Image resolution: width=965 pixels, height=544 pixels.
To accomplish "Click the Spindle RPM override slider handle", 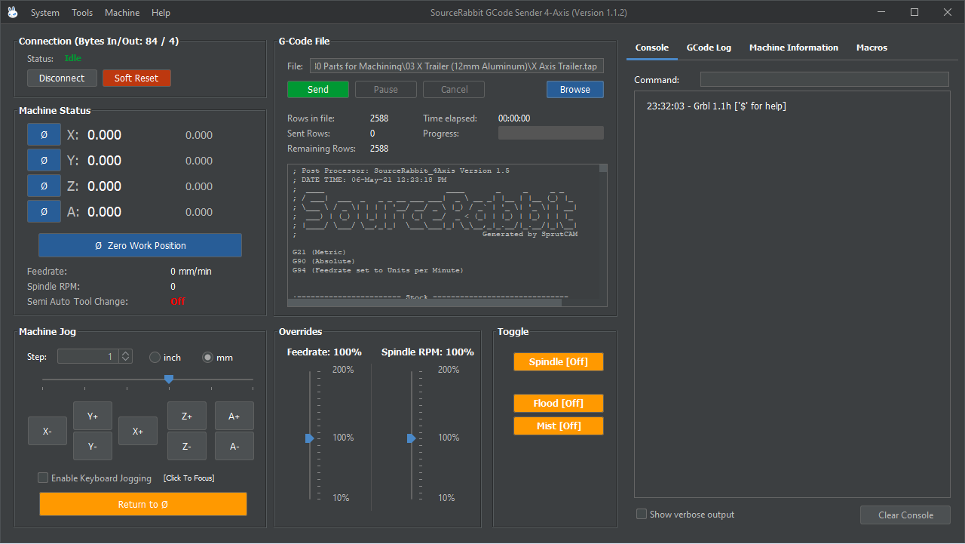I will (x=411, y=438).
